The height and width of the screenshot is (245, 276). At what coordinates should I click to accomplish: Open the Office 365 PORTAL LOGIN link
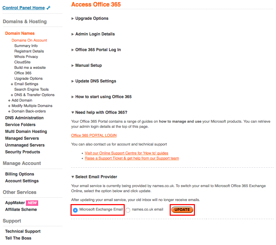click(x=94, y=135)
